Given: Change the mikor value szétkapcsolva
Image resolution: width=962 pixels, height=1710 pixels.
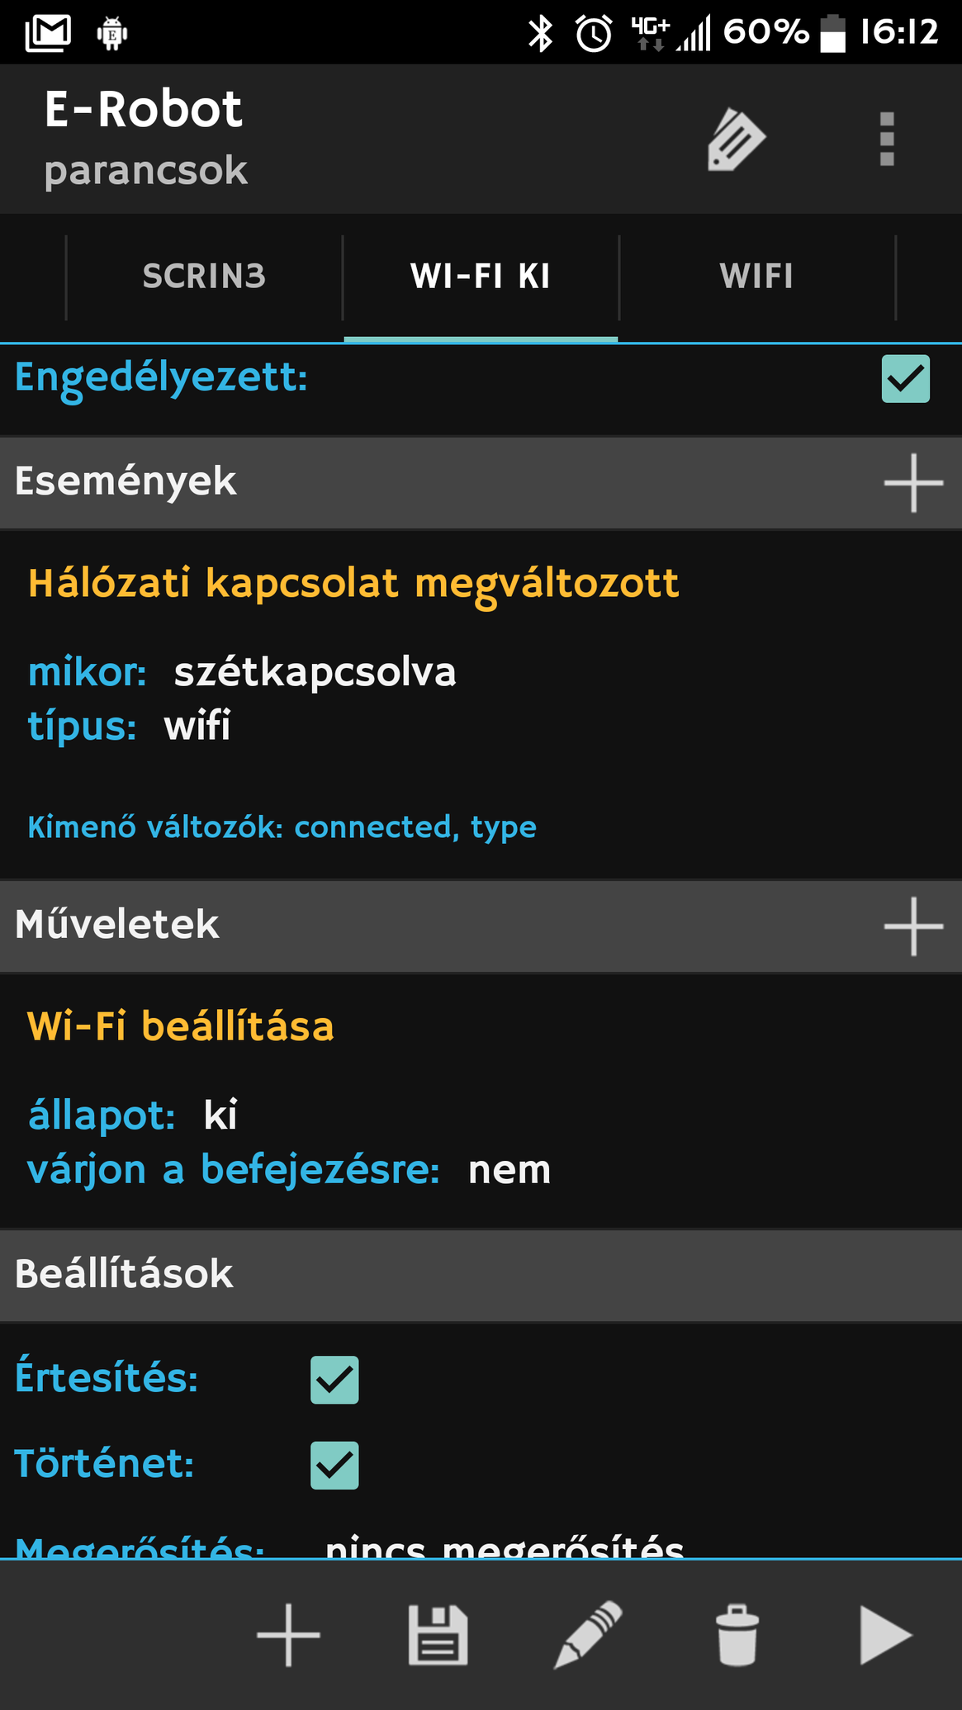Looking at the screenshot, I should 315,672.
